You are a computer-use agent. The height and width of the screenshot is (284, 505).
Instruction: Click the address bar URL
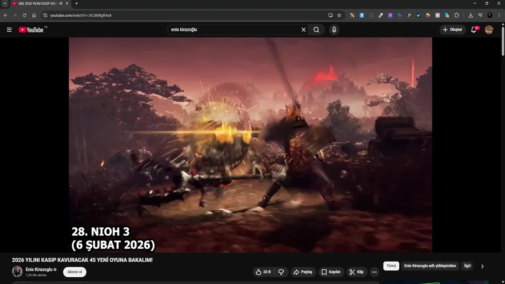pyautogui.click(x=81, y=15)
